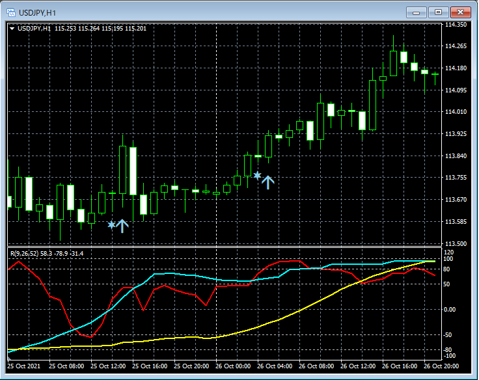The height and width of the screenshot is (380, 479).
Task: Close the USDJPY,H1 chart window
Action: click(460, 12)
